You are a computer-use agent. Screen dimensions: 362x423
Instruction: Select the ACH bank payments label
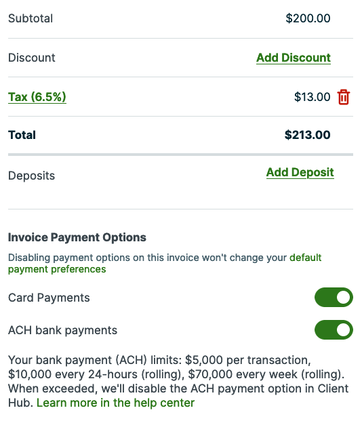pos(62,330)
